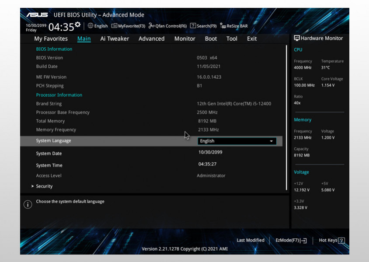Click the Hardware Monitor display icon
Screen dimensions: 369x262
297,38
